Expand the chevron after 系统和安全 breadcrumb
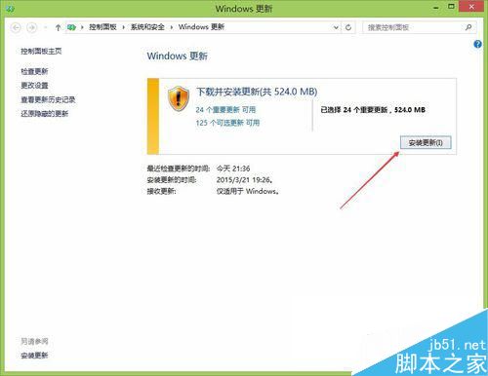The height and width of the screenshot is (376, 488). [x=172, y=27]
